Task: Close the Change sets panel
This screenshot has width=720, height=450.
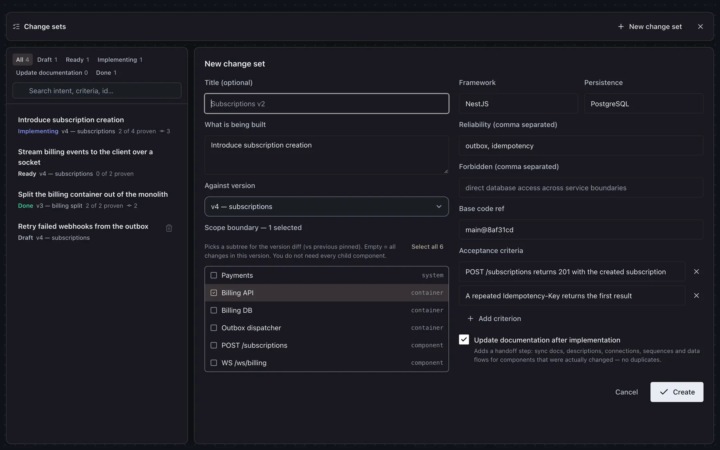Action: tap(700, 26)
